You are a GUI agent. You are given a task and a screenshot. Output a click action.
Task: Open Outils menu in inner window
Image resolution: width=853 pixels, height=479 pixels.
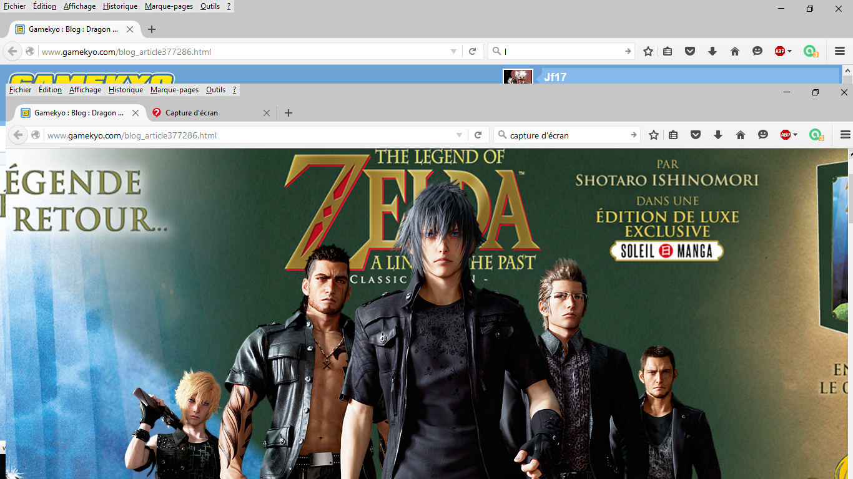coord(215,90)
